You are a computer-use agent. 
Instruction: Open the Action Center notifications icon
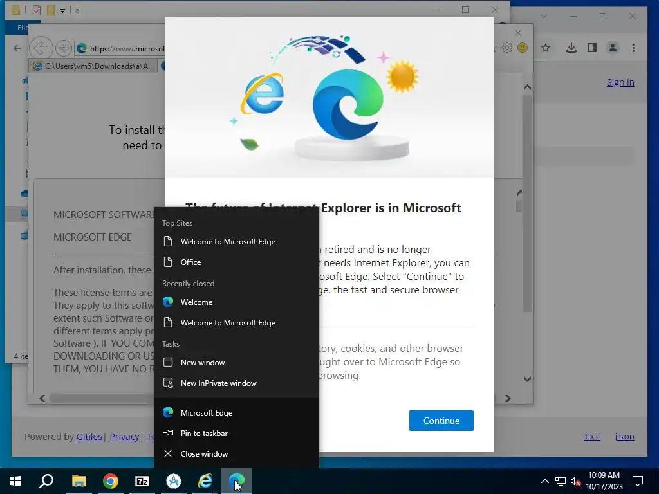pos(638,481)
